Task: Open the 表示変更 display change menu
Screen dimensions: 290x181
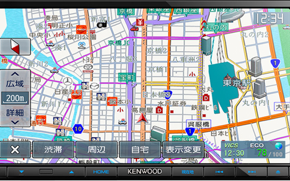Action: pyautogui.click(x=183, y=150)
